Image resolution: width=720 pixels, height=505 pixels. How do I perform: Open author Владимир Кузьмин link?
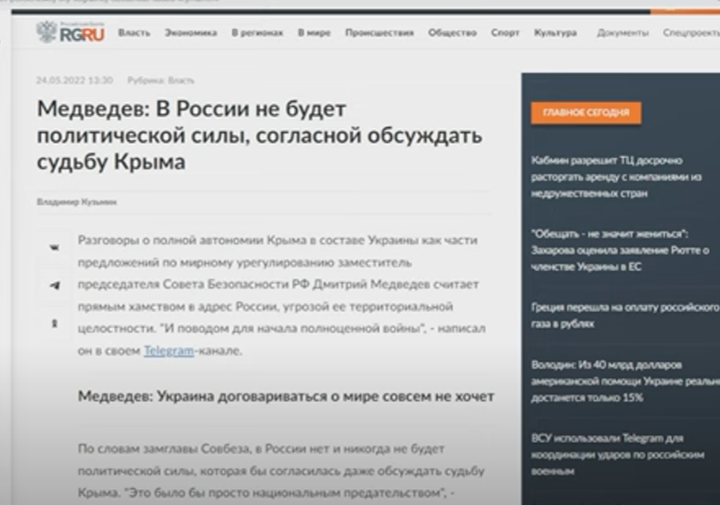(x=77, y=201)
